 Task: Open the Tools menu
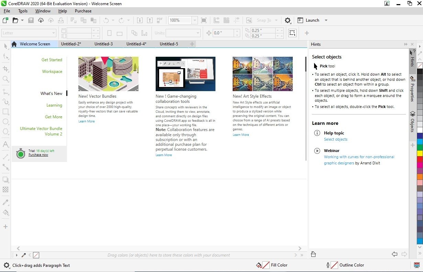23,11
